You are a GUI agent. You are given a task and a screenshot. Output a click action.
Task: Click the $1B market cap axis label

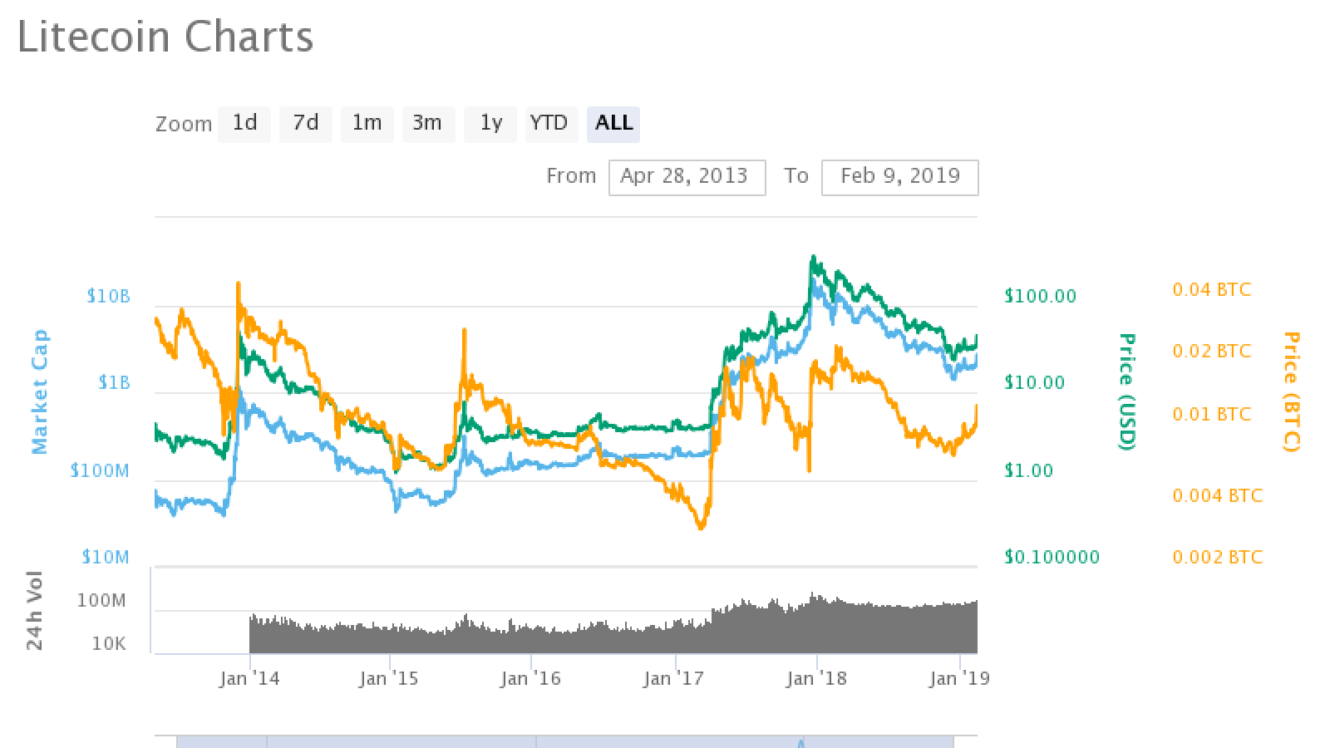point(115,382)
